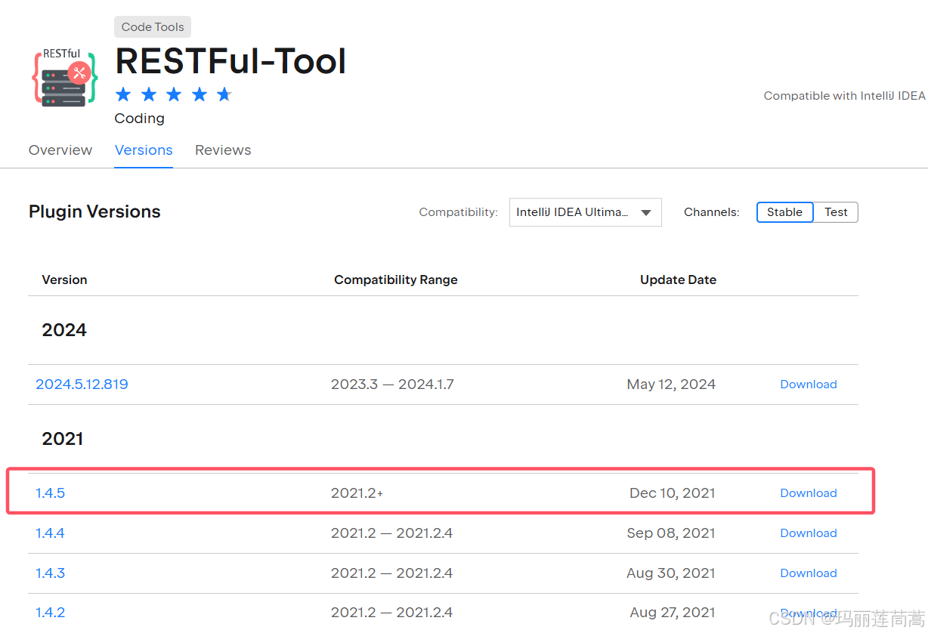Click the first rating star
The width and height of the screenshot is (928, 633).
pyautogui.click(x=122, y=94)
